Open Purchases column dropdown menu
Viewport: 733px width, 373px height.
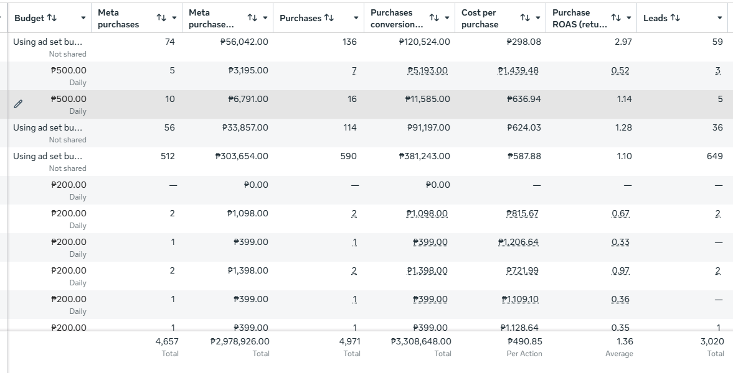point(356,18)
